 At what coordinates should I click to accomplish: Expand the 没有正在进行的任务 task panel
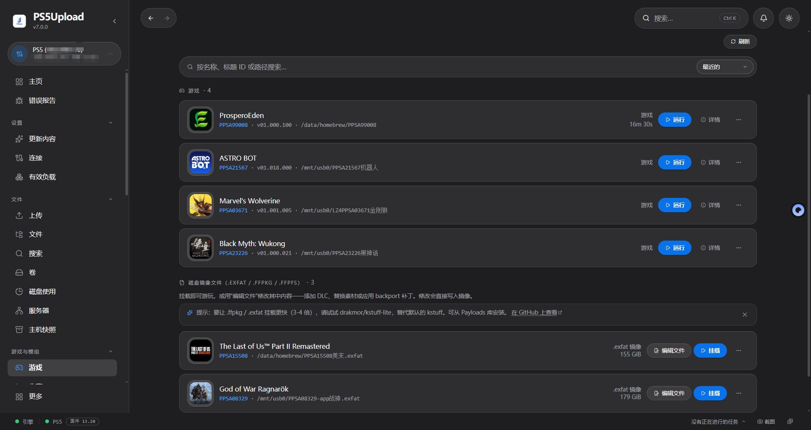click(718, 422)
